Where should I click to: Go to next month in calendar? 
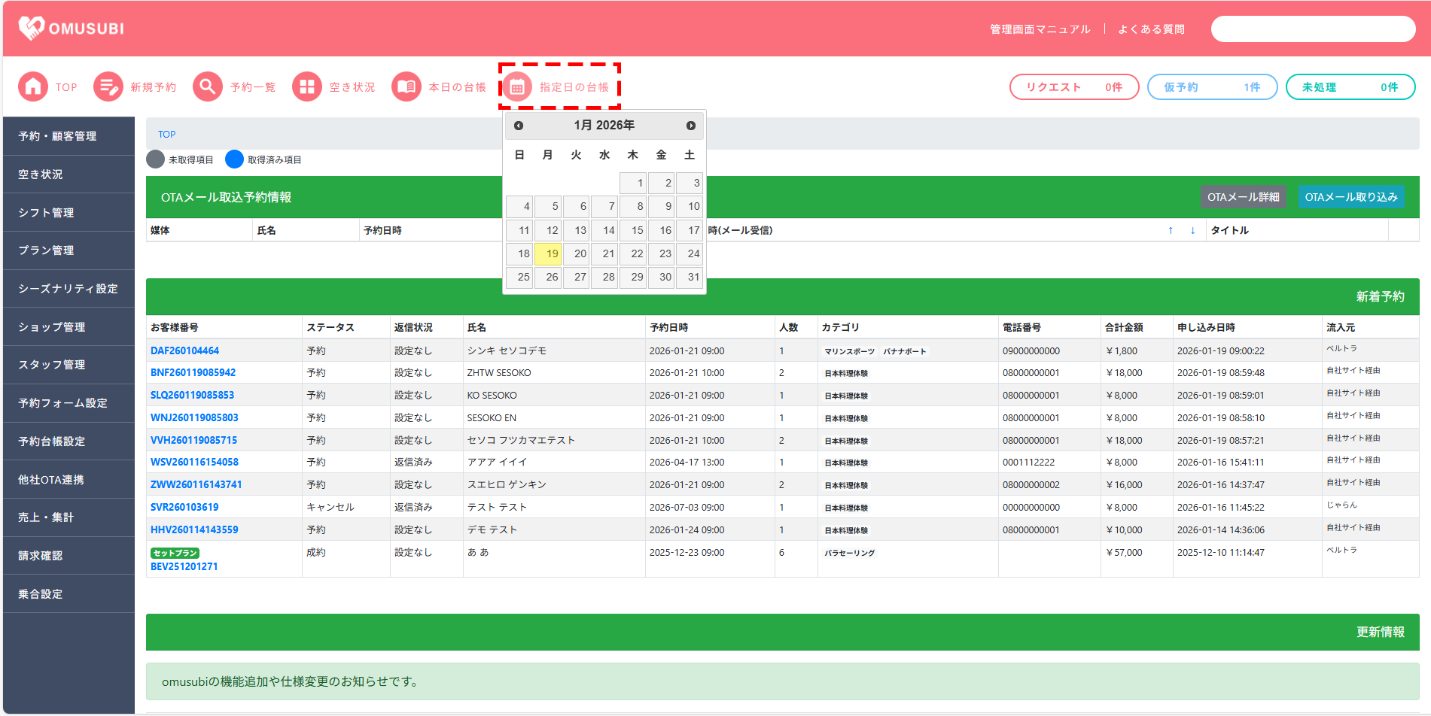click(x=690, y=126)
